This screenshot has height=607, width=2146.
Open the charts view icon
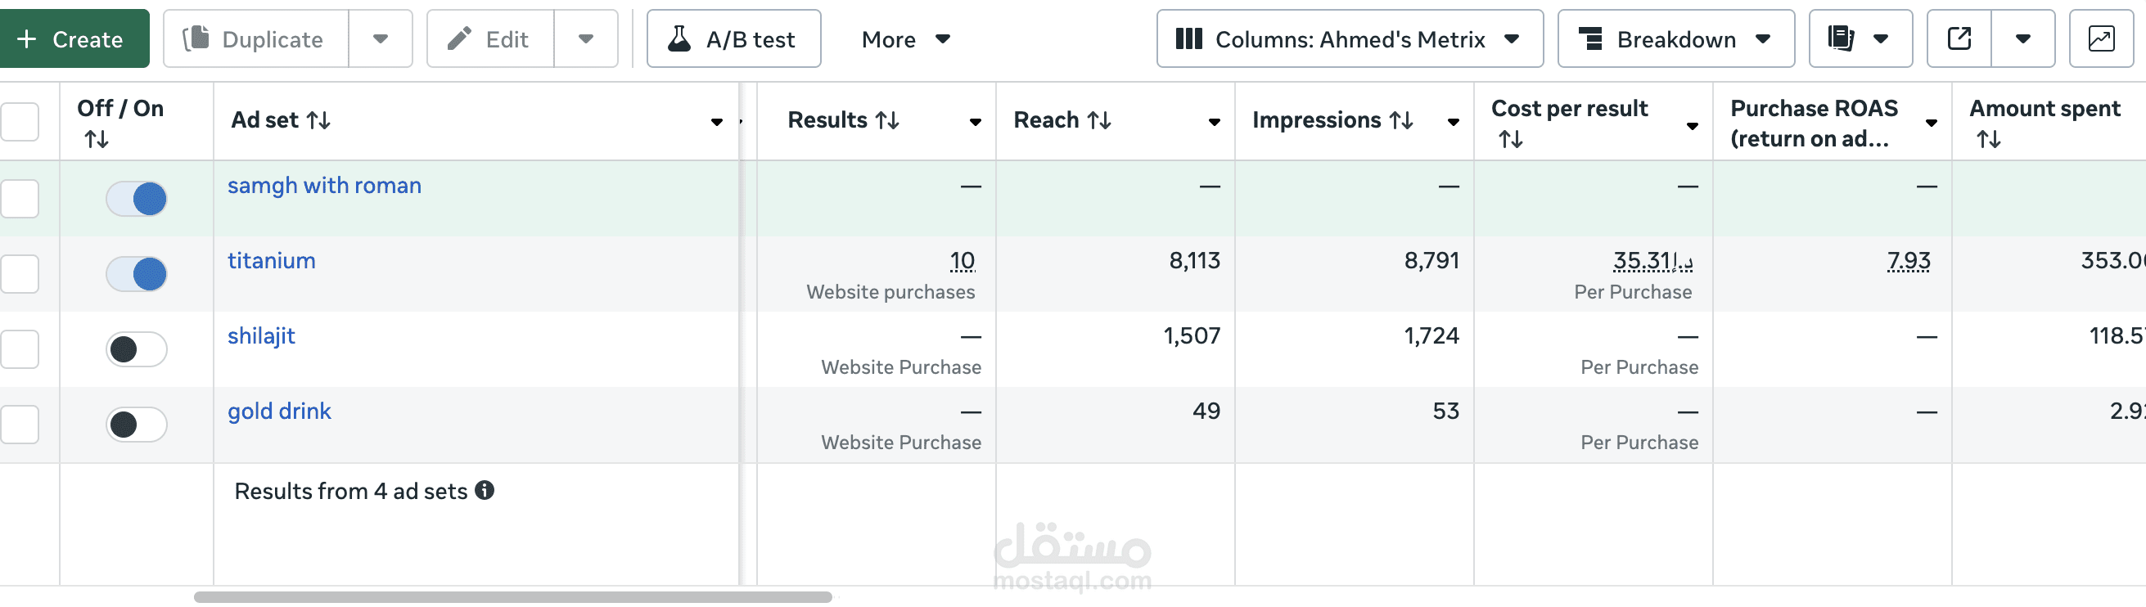point(2100,38)
